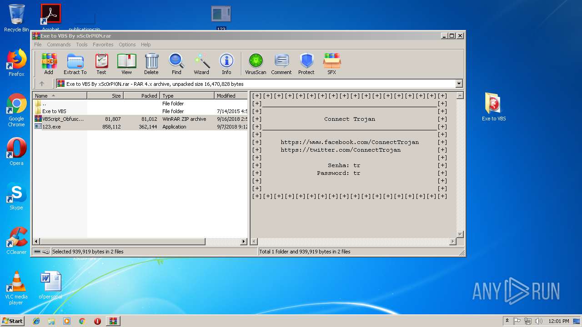This screenshot has height=327, width=582.
Task: Open Firefox desktop shortcut
Action: pyautogui.click(x=16, y=63)
